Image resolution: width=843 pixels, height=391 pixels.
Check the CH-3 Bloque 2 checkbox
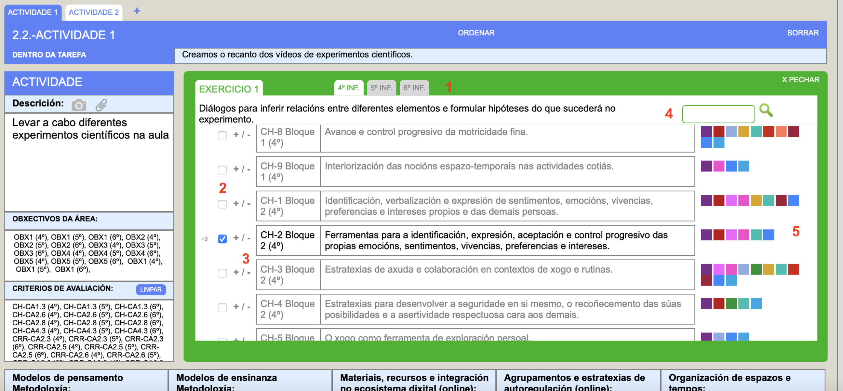[x=222, y=273]
